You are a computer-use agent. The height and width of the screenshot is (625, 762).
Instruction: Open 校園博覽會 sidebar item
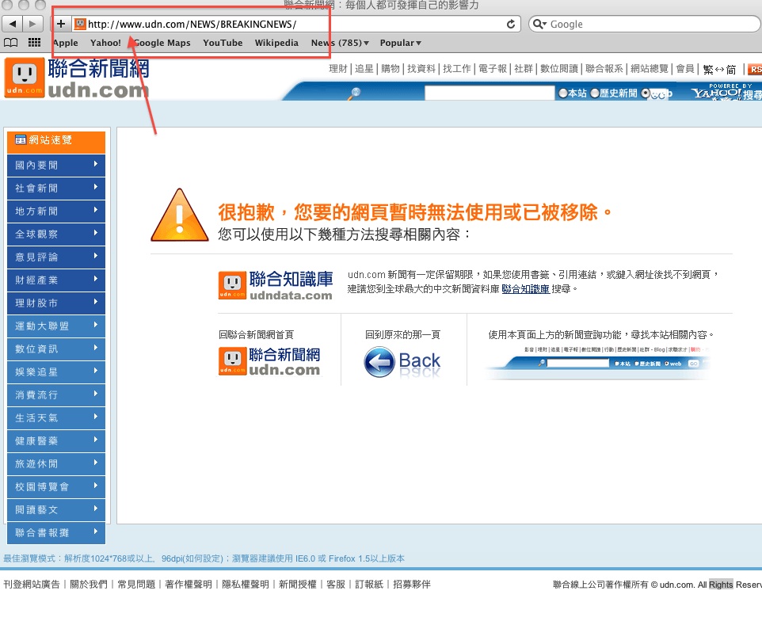click(x=56, y=487)
